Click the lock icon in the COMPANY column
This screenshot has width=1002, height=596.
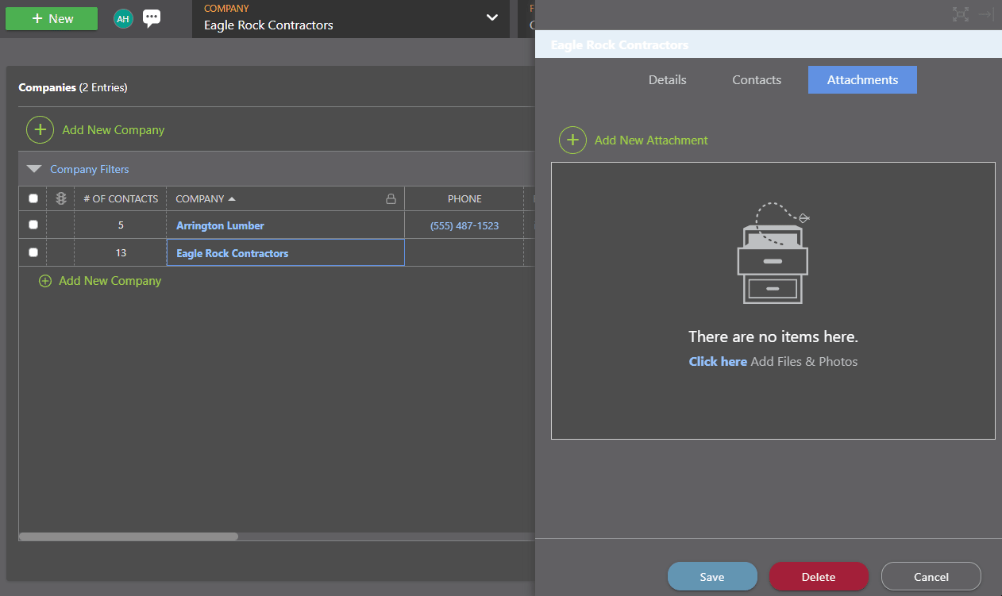[391, 198]
